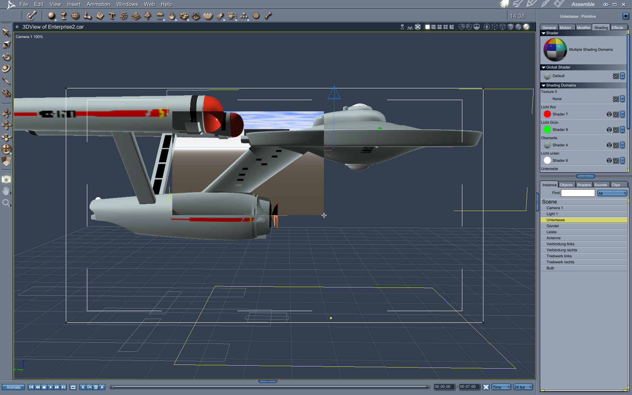Select the arrow move tool
632x395 pixels.
pos(6,33)
